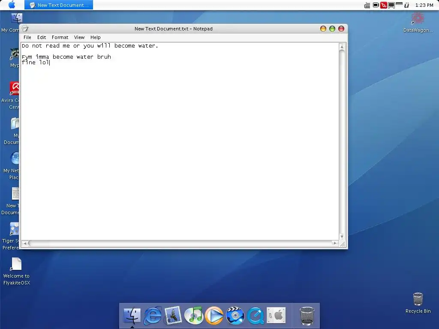Click the vertical scrollbar up arrow
This screenshot has height=329, width=439.
(x=342, y=47)
